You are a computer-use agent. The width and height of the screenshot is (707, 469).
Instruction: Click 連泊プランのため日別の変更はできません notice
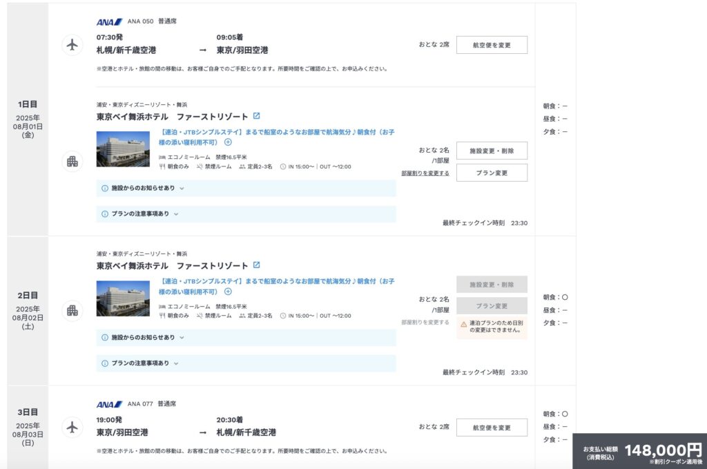click(492, 327)
